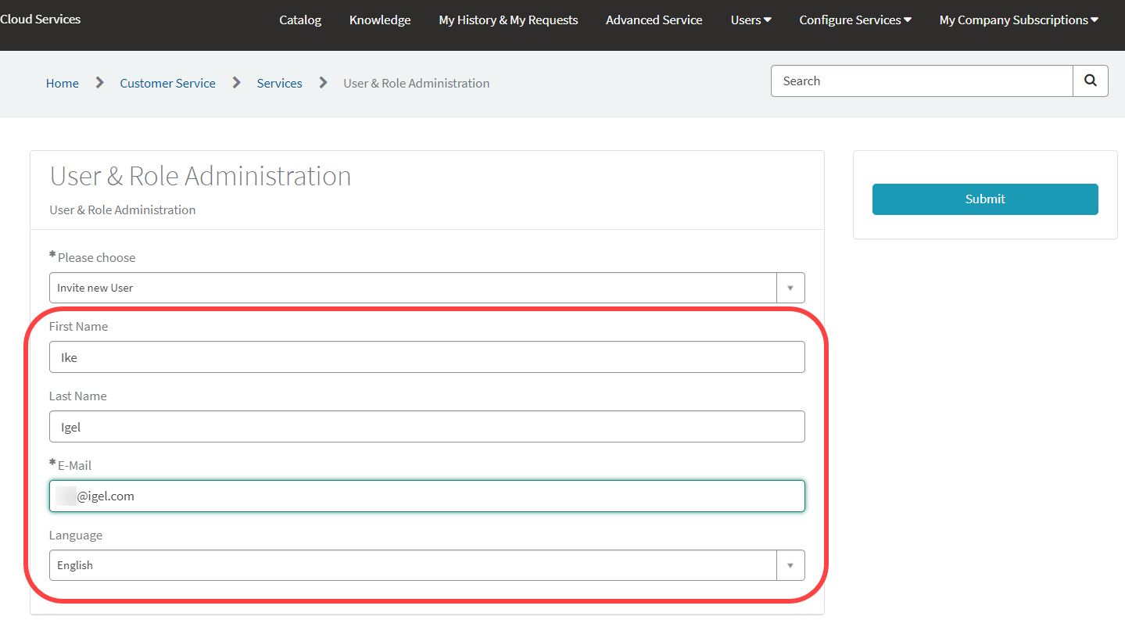Viewport: 1125px width, 627px height.
Task: Expand the Configure Services menu
Action: point(854,20)
